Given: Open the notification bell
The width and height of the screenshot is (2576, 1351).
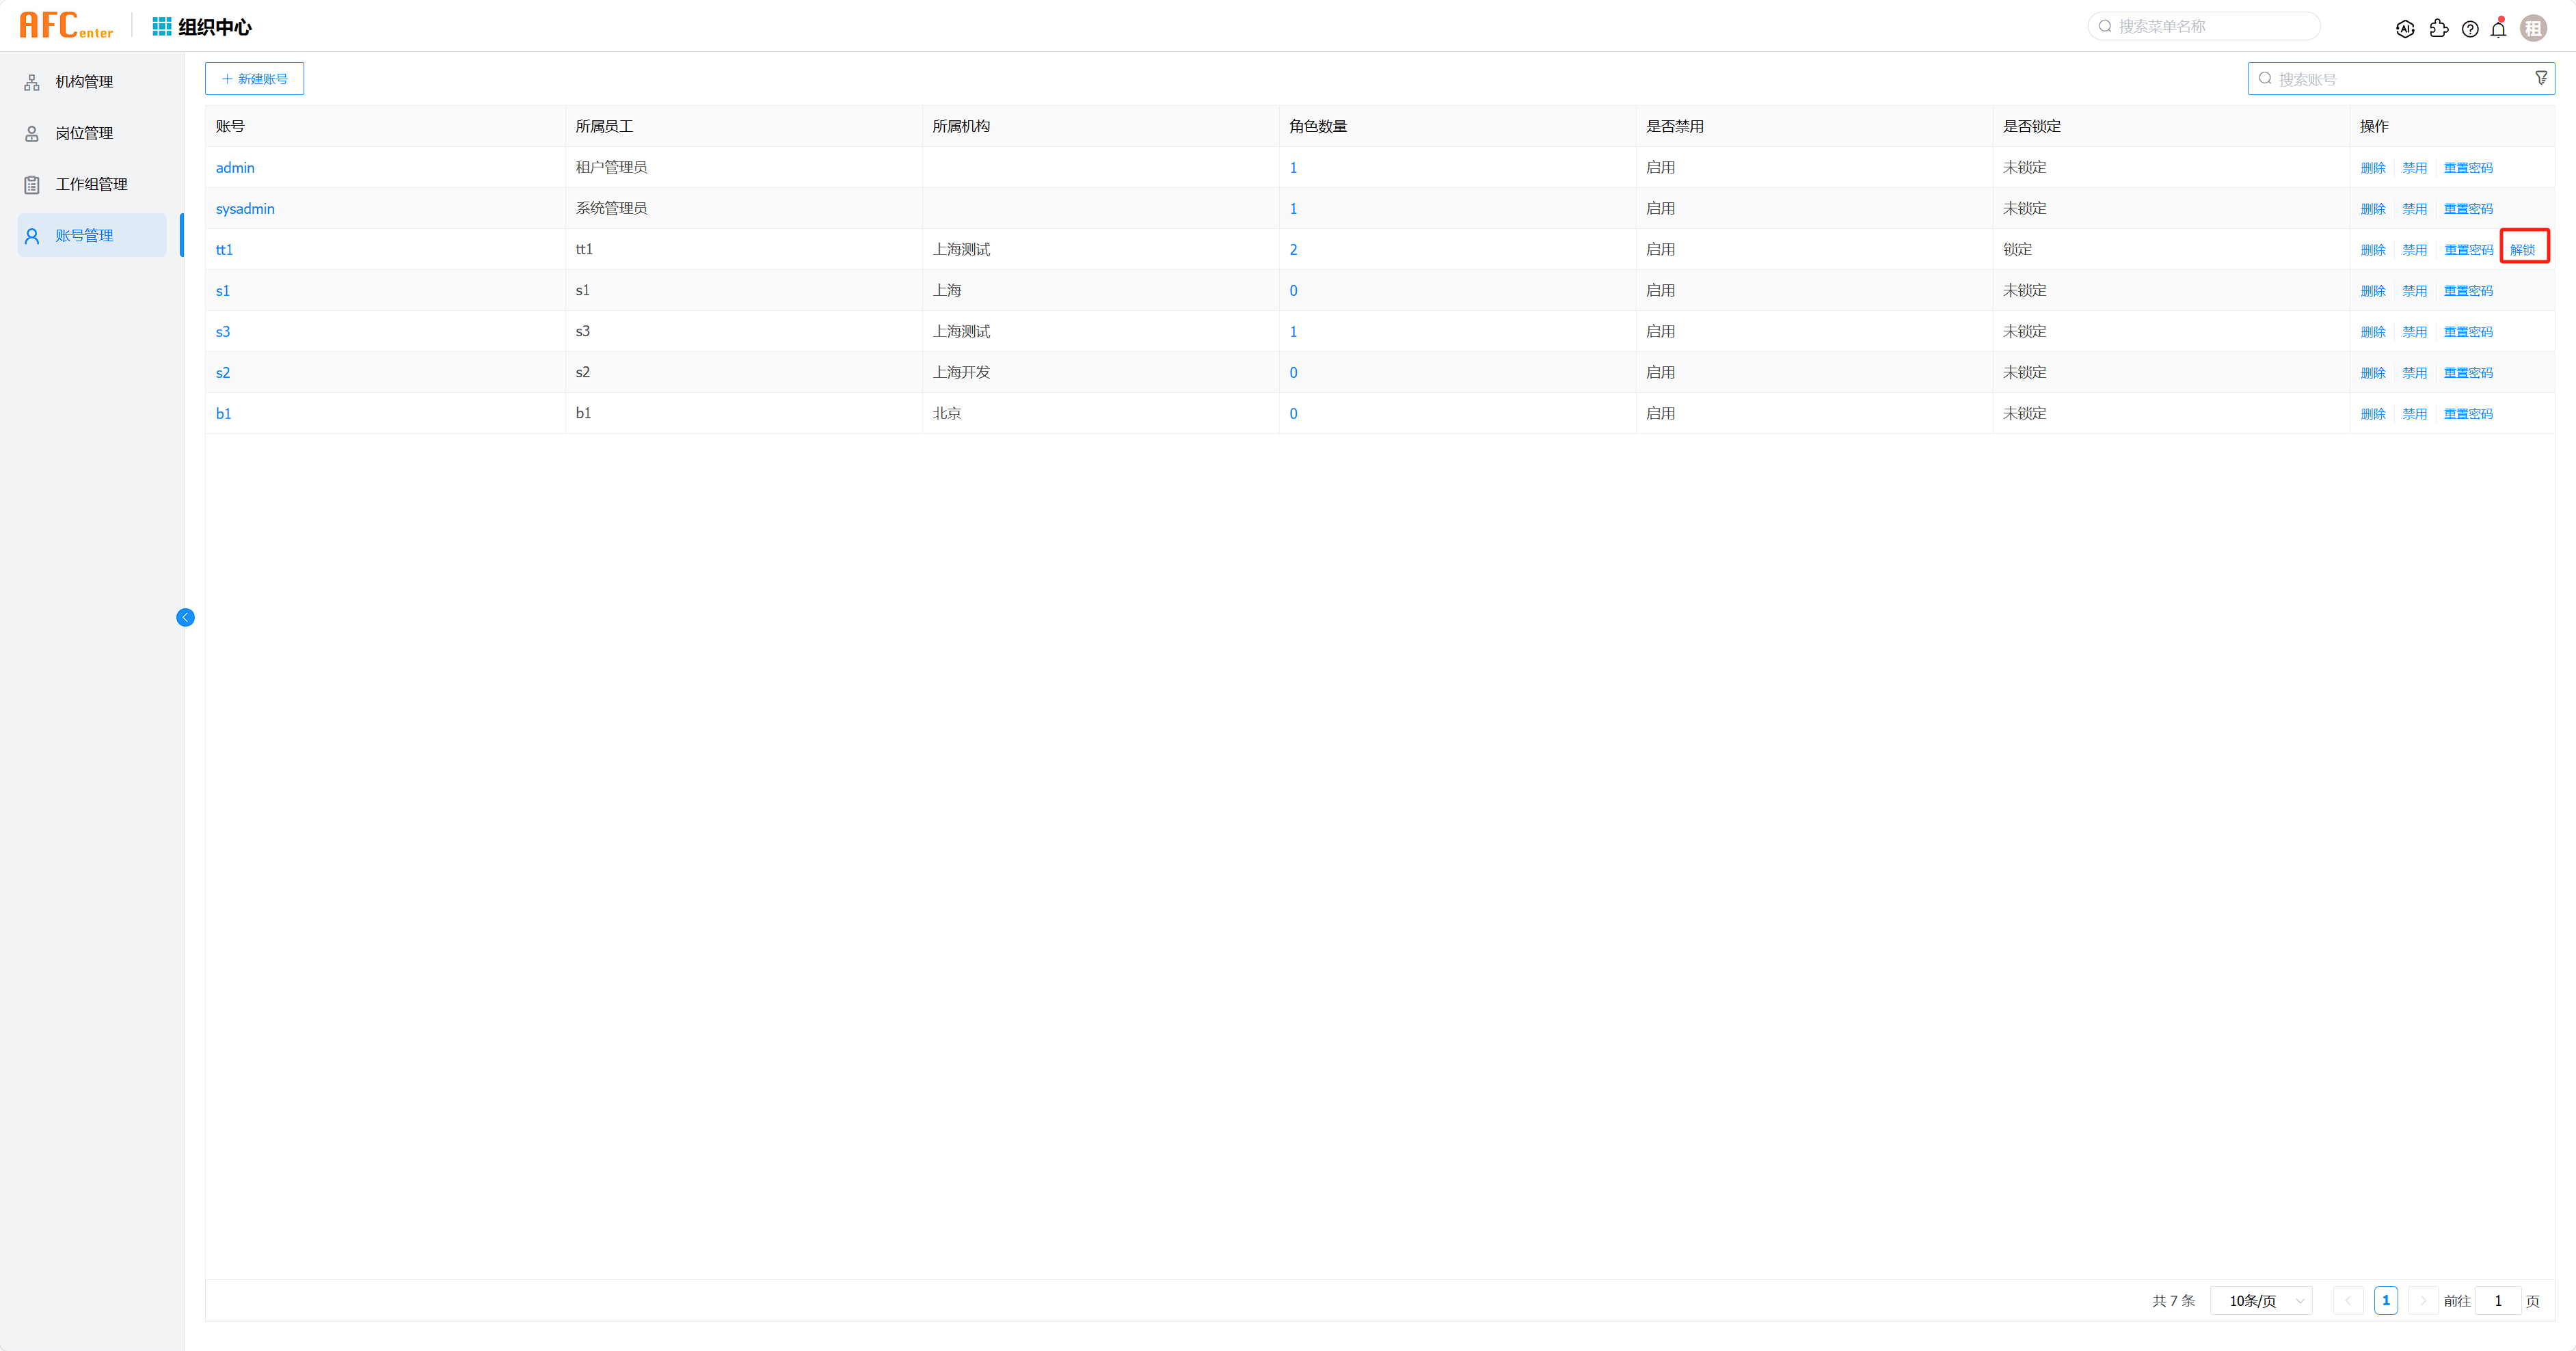Looking at the screenshot, I should [x=2498, y=29].
